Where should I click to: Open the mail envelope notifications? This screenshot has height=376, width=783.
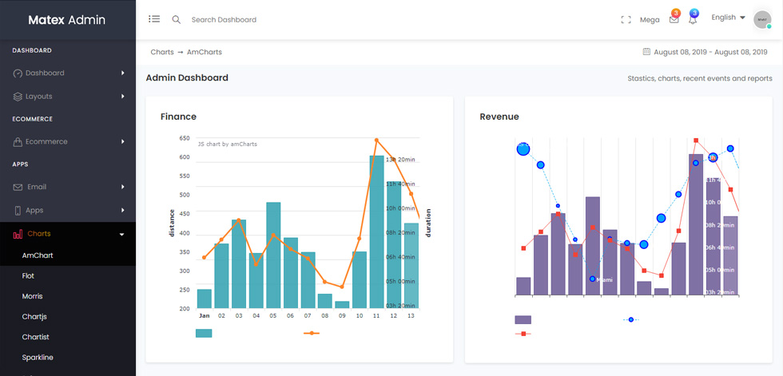[x=674, y=19]
